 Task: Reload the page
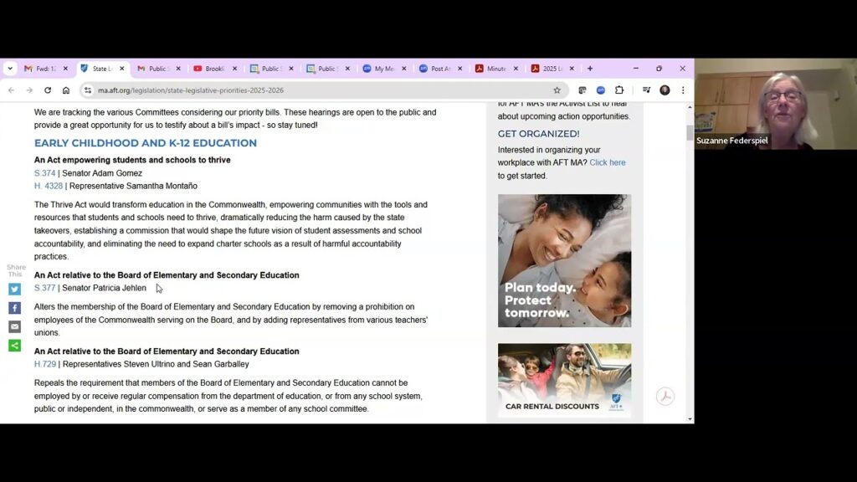(x=48, y=90)
